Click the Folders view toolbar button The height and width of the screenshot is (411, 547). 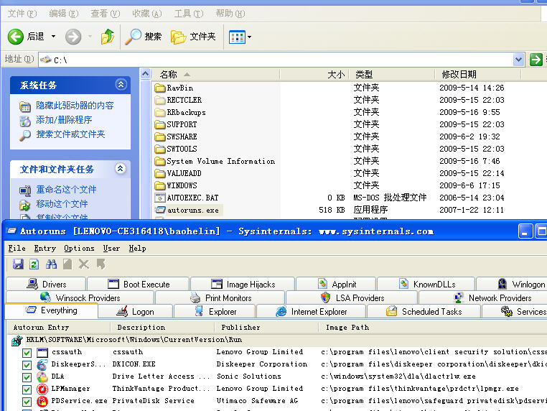pyautogui.click(x=194, y=37)
